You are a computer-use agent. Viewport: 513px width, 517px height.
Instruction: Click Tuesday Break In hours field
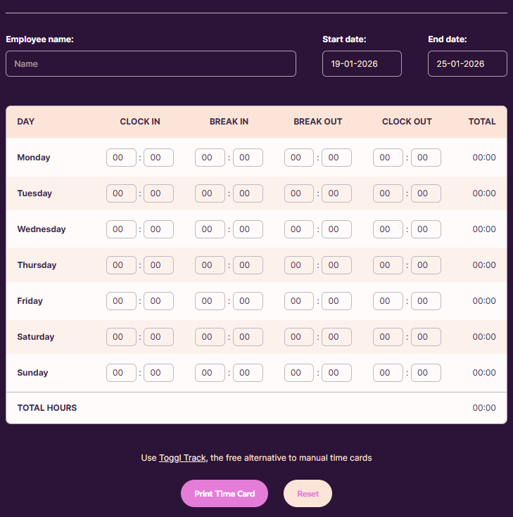coord(210,193)
